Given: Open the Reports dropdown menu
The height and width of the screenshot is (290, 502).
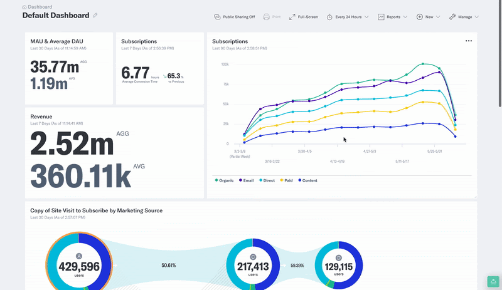Looking at the screenshot, I should [x=393, y=17].
